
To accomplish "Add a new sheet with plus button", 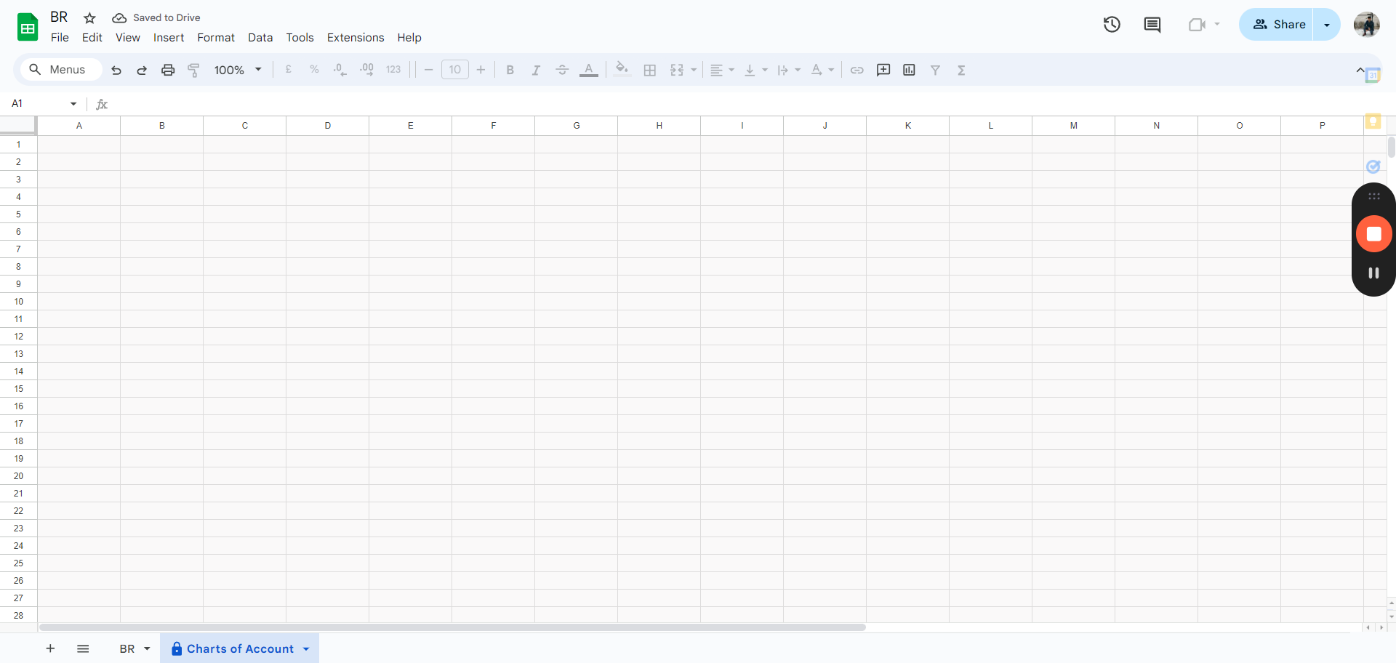I will point(50,648).
